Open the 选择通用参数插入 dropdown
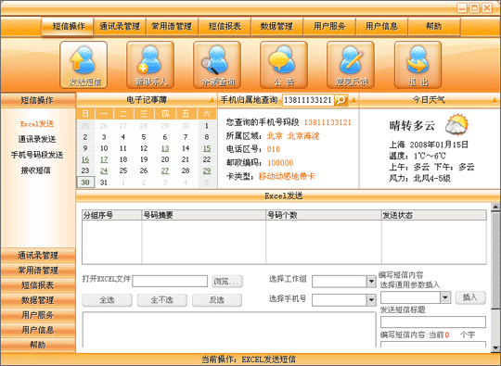Viewport: 501px width, 366px height. (x=445, y=297)
